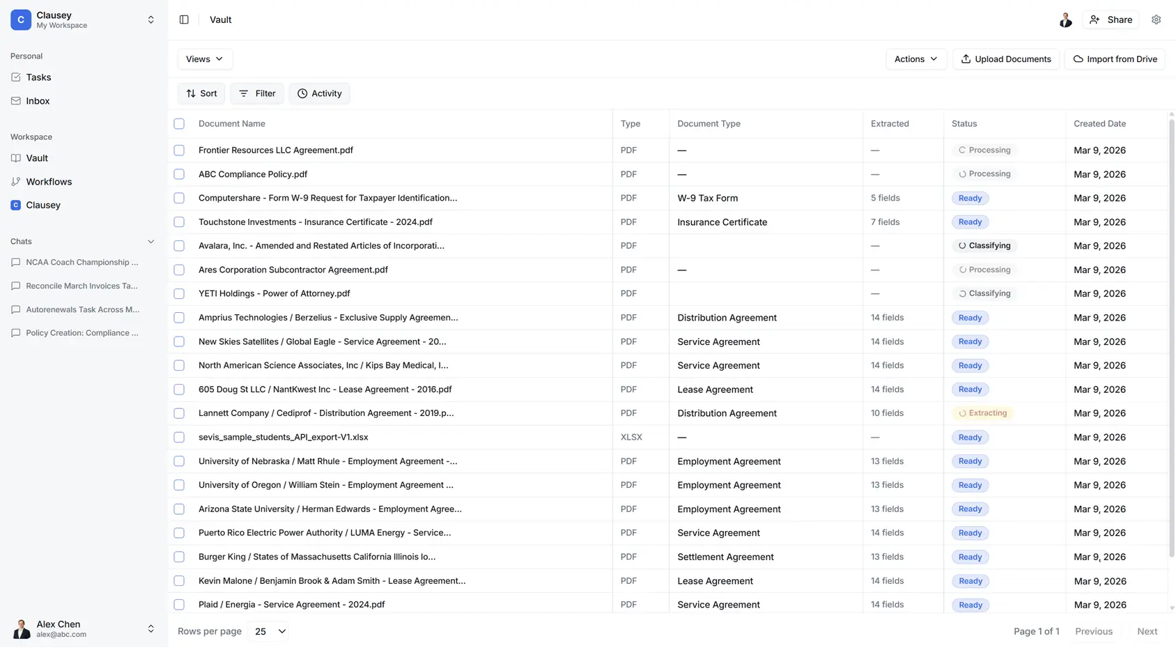The image size is (1176, 648).
Task: Select all documents with header checkbox
Action: click(x=179, y=124)
